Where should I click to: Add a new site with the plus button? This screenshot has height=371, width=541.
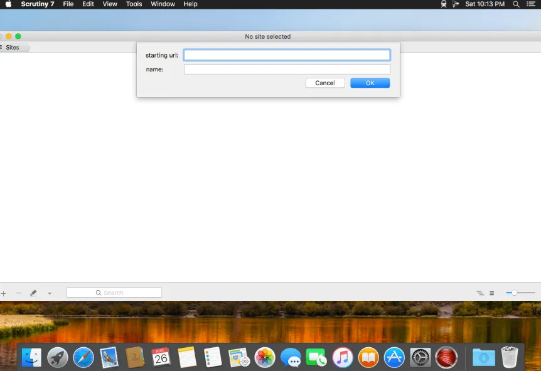point(3,293)
